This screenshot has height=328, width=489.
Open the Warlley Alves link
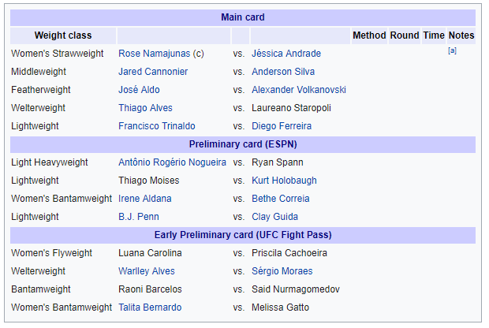point(147,271)
